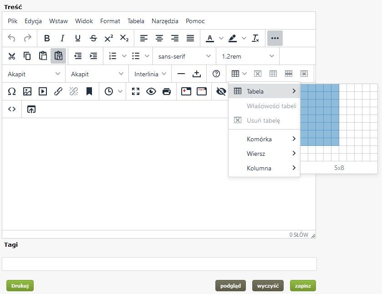Open the Wstaw menu
Image resolution: width=382 pixels, height=294 pixels.
tap(58, 21)
